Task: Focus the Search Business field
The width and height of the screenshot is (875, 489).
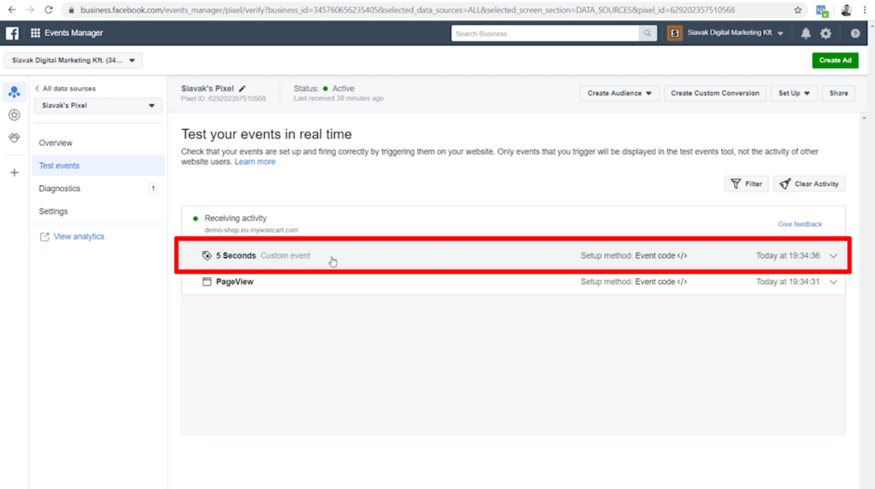Action: click(x=545, y=33)
